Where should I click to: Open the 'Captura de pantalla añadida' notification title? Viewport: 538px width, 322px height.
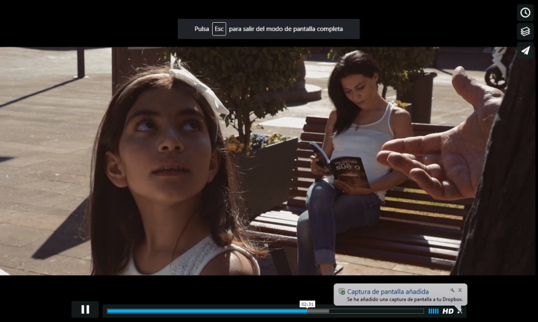[x=387, y=292]
